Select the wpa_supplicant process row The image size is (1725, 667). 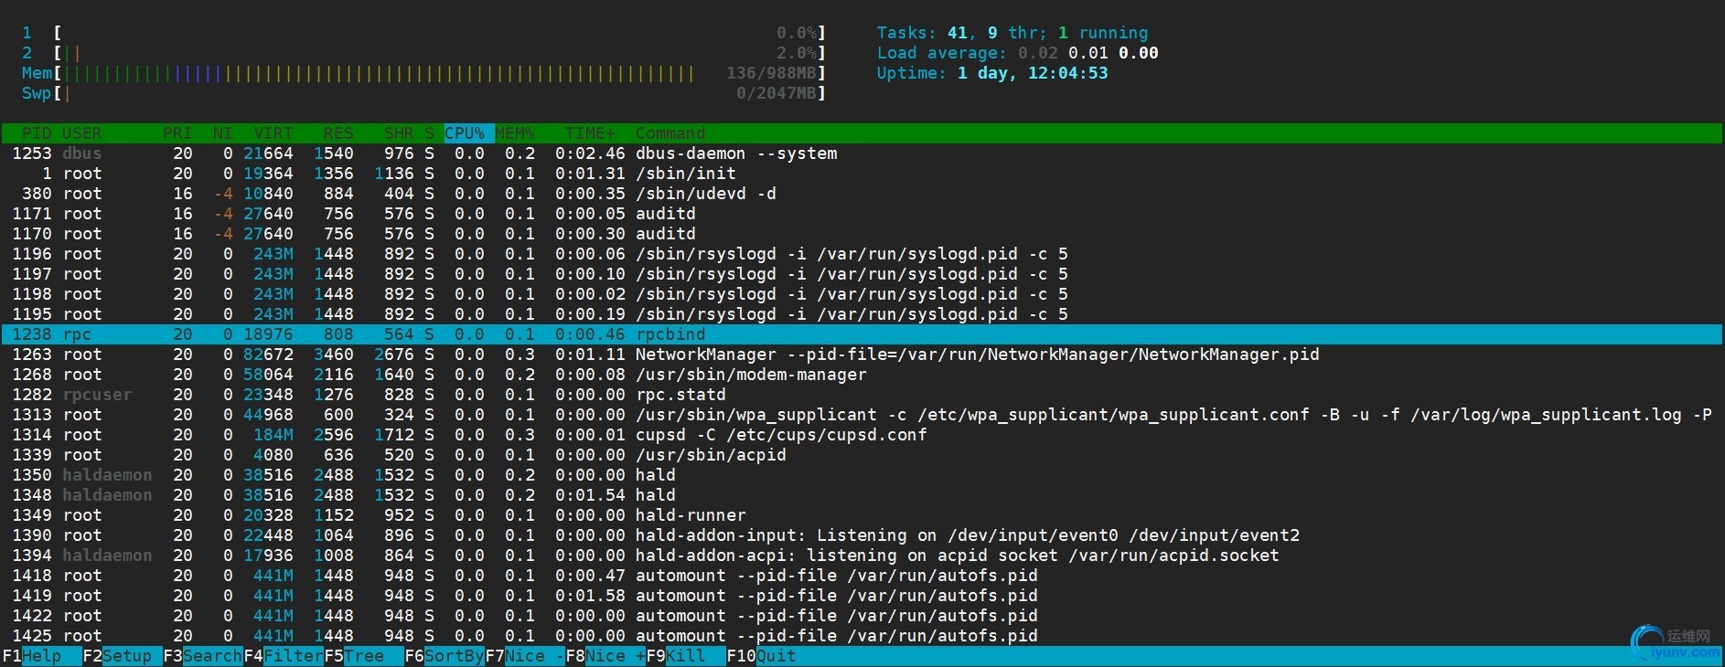pyautogui.click(x=862, y=415)
